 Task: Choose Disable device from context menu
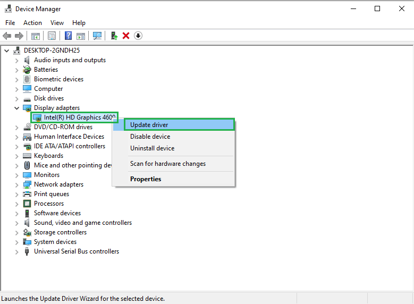[174, 137]
